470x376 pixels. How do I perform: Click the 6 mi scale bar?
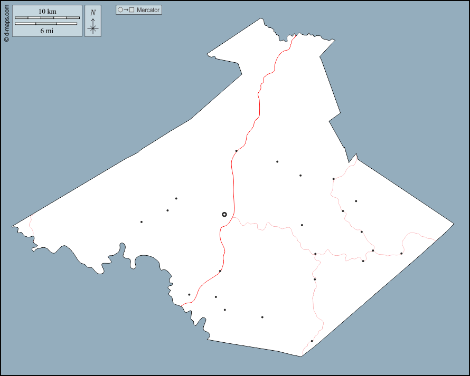47,24
